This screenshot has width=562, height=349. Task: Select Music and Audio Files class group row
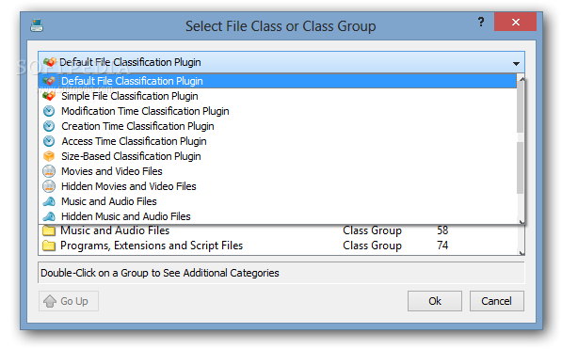278,230
